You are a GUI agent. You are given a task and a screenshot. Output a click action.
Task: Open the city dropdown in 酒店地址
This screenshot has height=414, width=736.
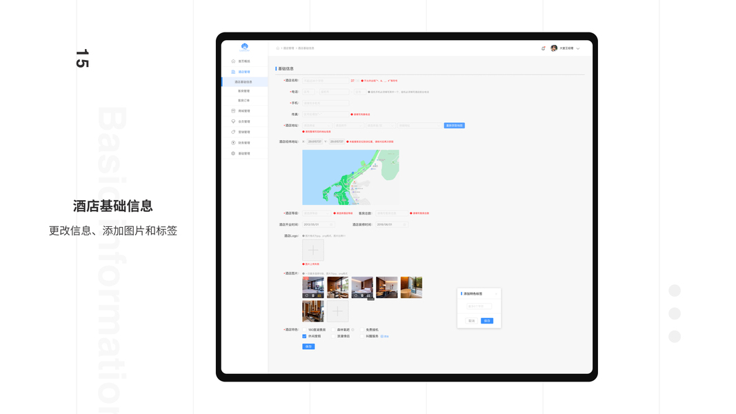click(x=349, y=126)
